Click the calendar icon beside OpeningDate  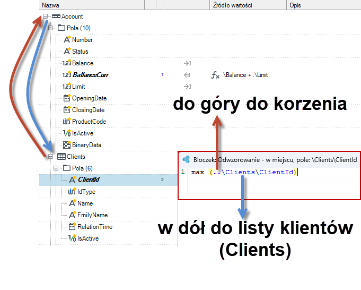tap(67, 98)
